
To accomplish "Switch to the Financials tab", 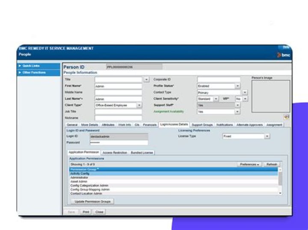I will pos(150,125).
